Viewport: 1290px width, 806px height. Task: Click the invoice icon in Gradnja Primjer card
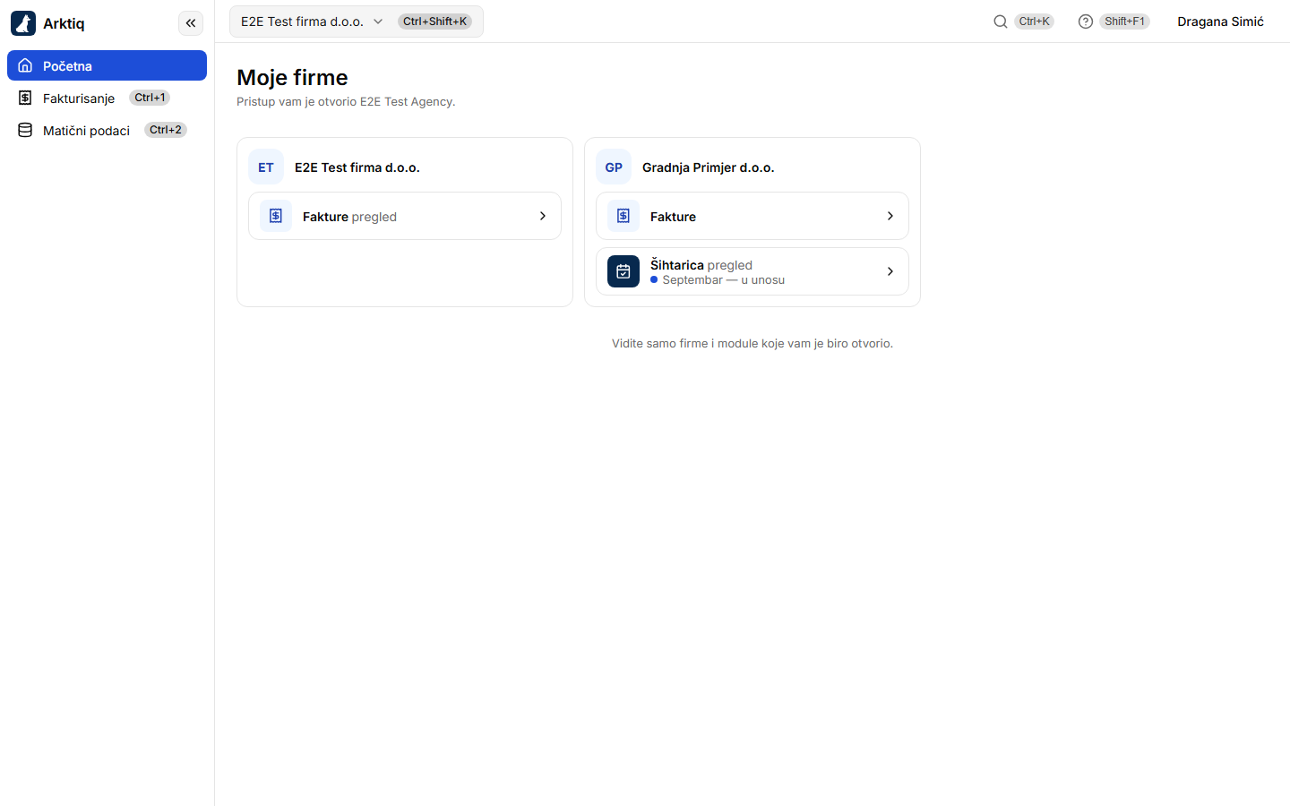[623, 216]
